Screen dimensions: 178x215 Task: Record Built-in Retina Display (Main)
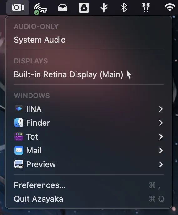click(x=89, y=74)
